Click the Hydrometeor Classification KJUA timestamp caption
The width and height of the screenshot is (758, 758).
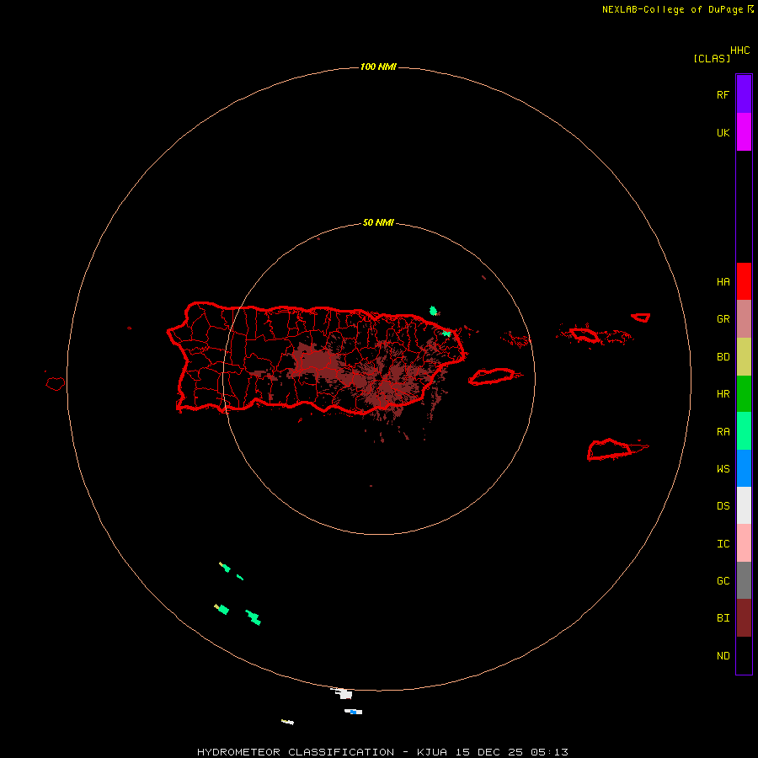(x=382, y=752)
